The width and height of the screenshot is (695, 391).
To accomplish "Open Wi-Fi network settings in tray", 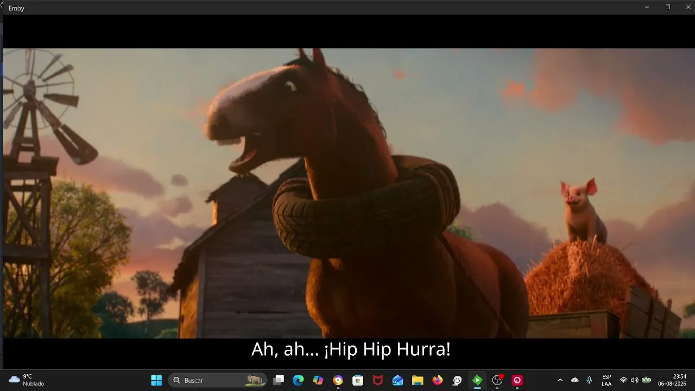I will coord(624,380).
